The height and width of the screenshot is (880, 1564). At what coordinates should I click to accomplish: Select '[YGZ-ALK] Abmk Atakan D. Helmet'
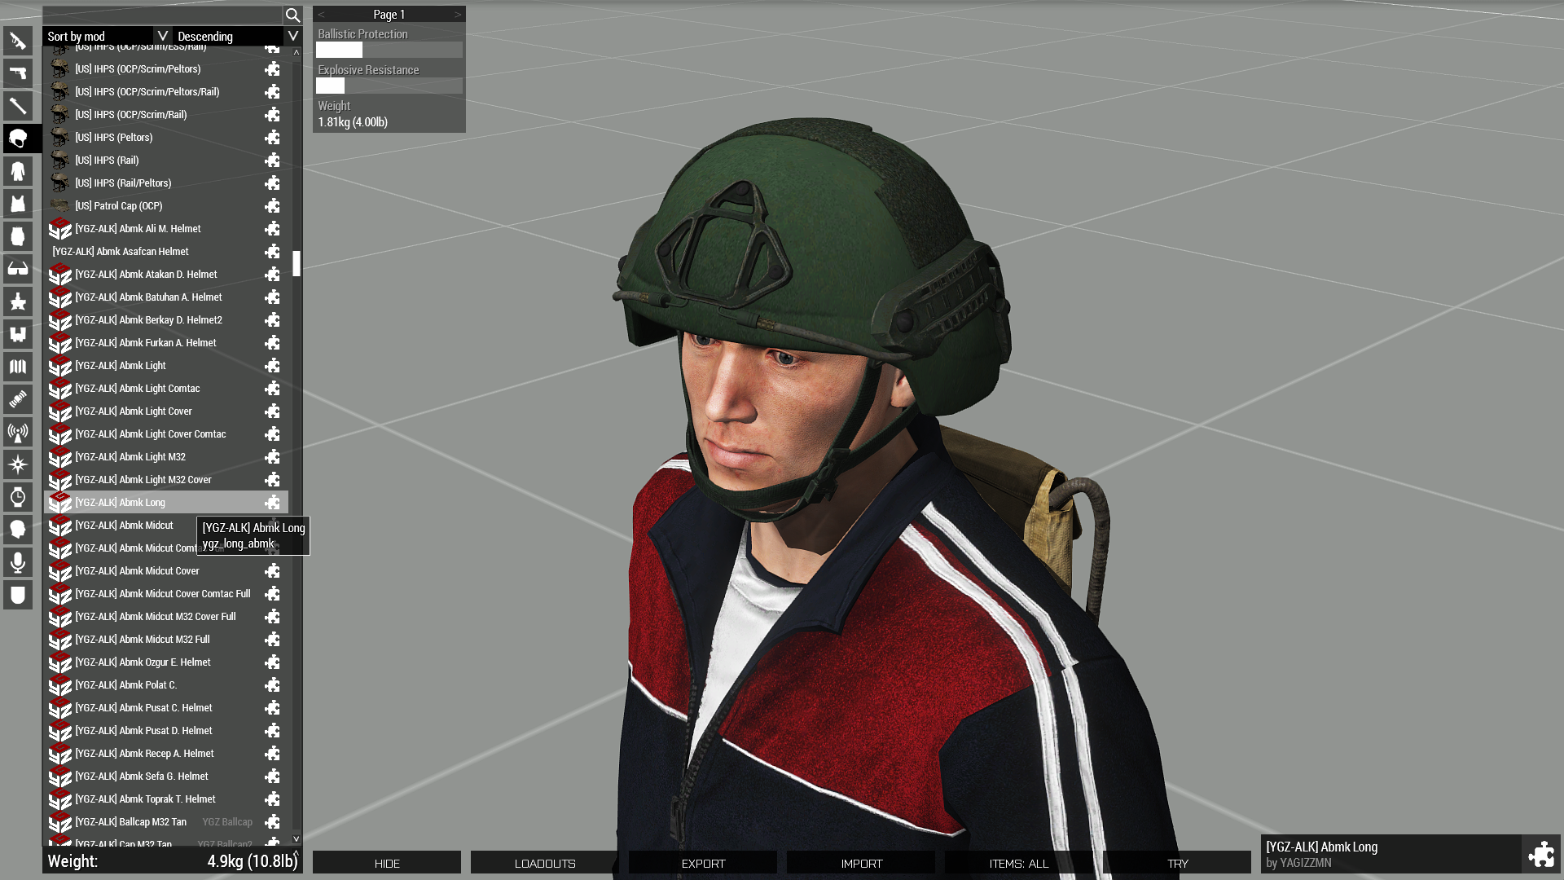click(x=166, y=275)
